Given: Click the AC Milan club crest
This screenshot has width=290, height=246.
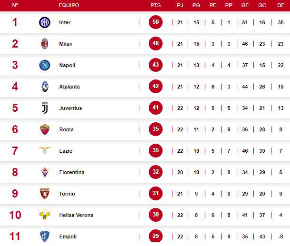Looking at the screenshot, I should pyautogui.click(x=45, y=44).
